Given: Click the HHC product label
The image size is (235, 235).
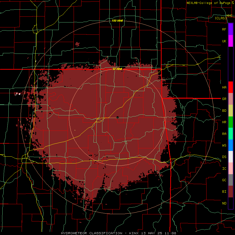Looking at the screenshot, I should [230, 16].
